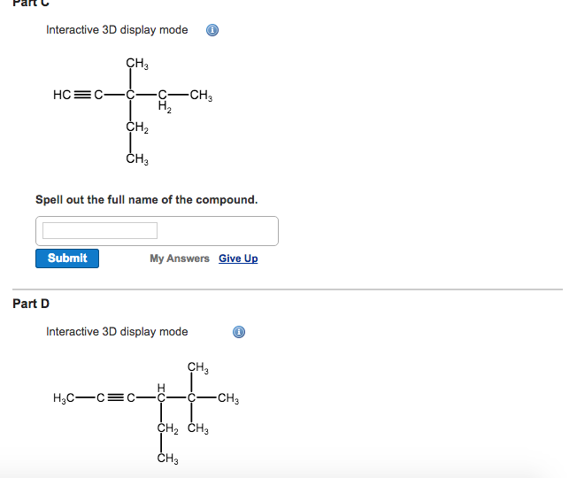Select the Part C heading at top
577x478 pixels.
31,4
